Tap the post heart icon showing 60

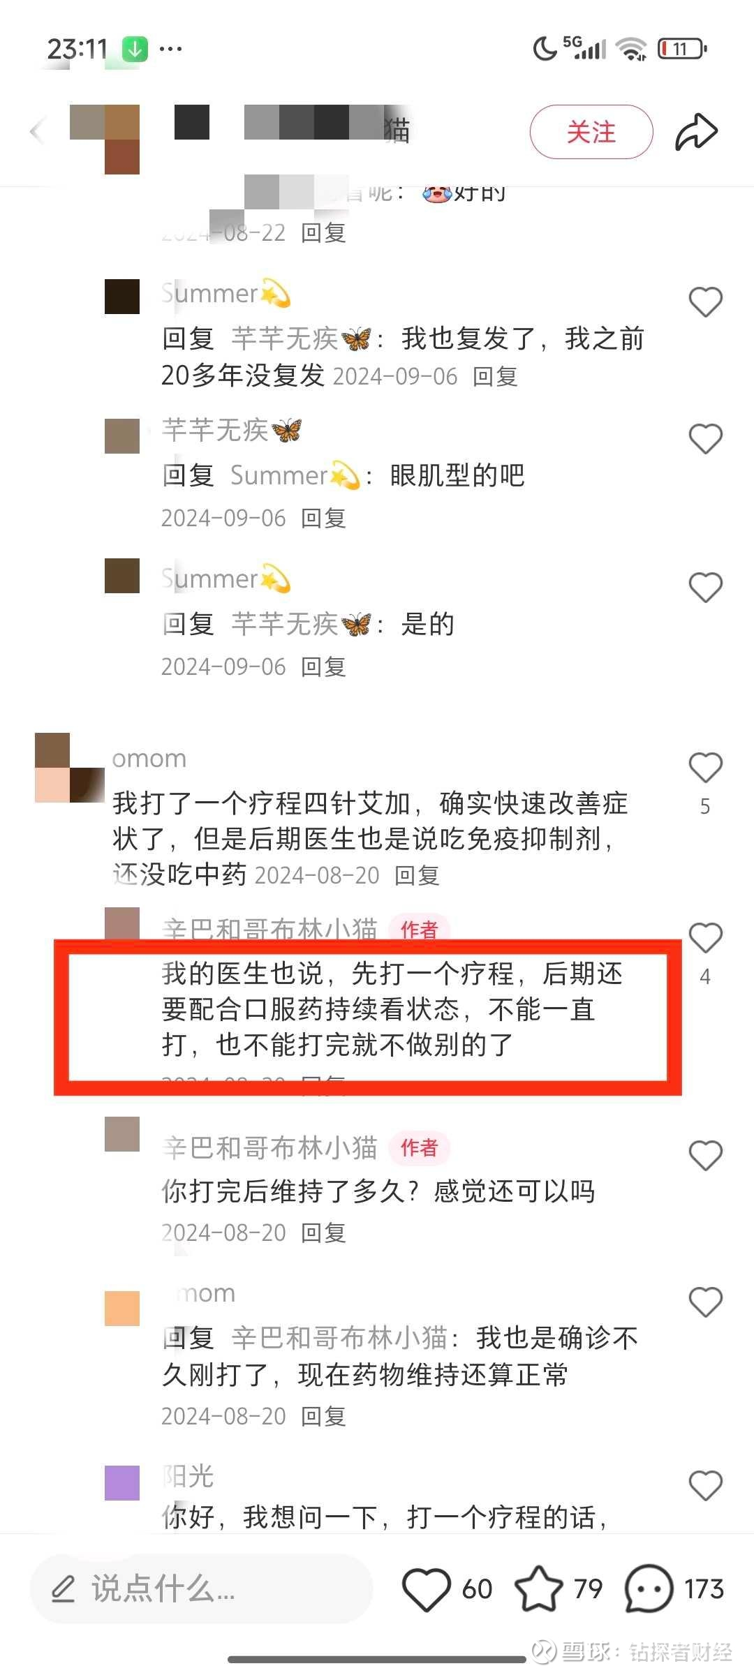(426, 1590)
